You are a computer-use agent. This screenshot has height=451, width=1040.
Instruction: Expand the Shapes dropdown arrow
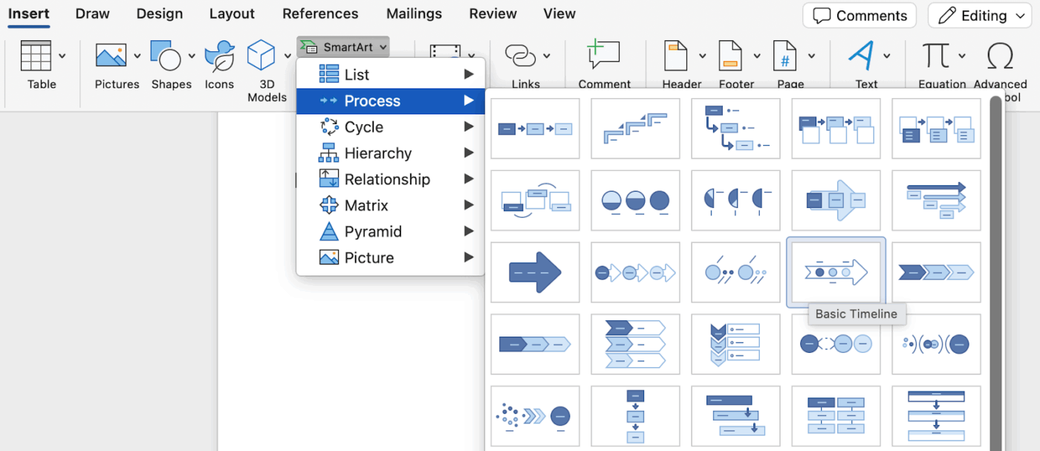190,54
